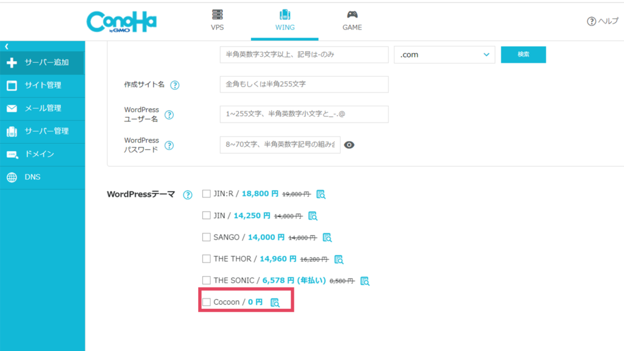The height and width of the screenshot is (351, 624).
Task: Open DNS in the sidebar
Action: 42,177
